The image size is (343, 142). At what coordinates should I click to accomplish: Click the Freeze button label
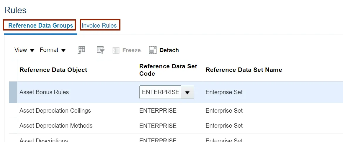[131, 50]
